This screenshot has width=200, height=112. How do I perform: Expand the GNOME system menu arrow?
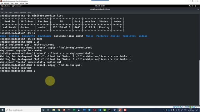coord(198,6)
